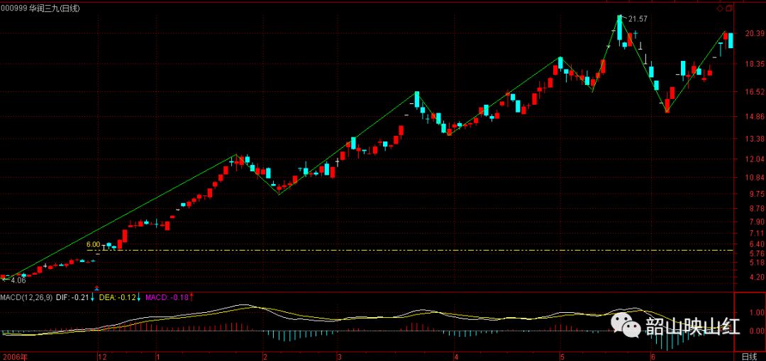Click month 6 on the time axis
Image resolution: width=766 pixels, height=361 pixels.
point(653,357)
